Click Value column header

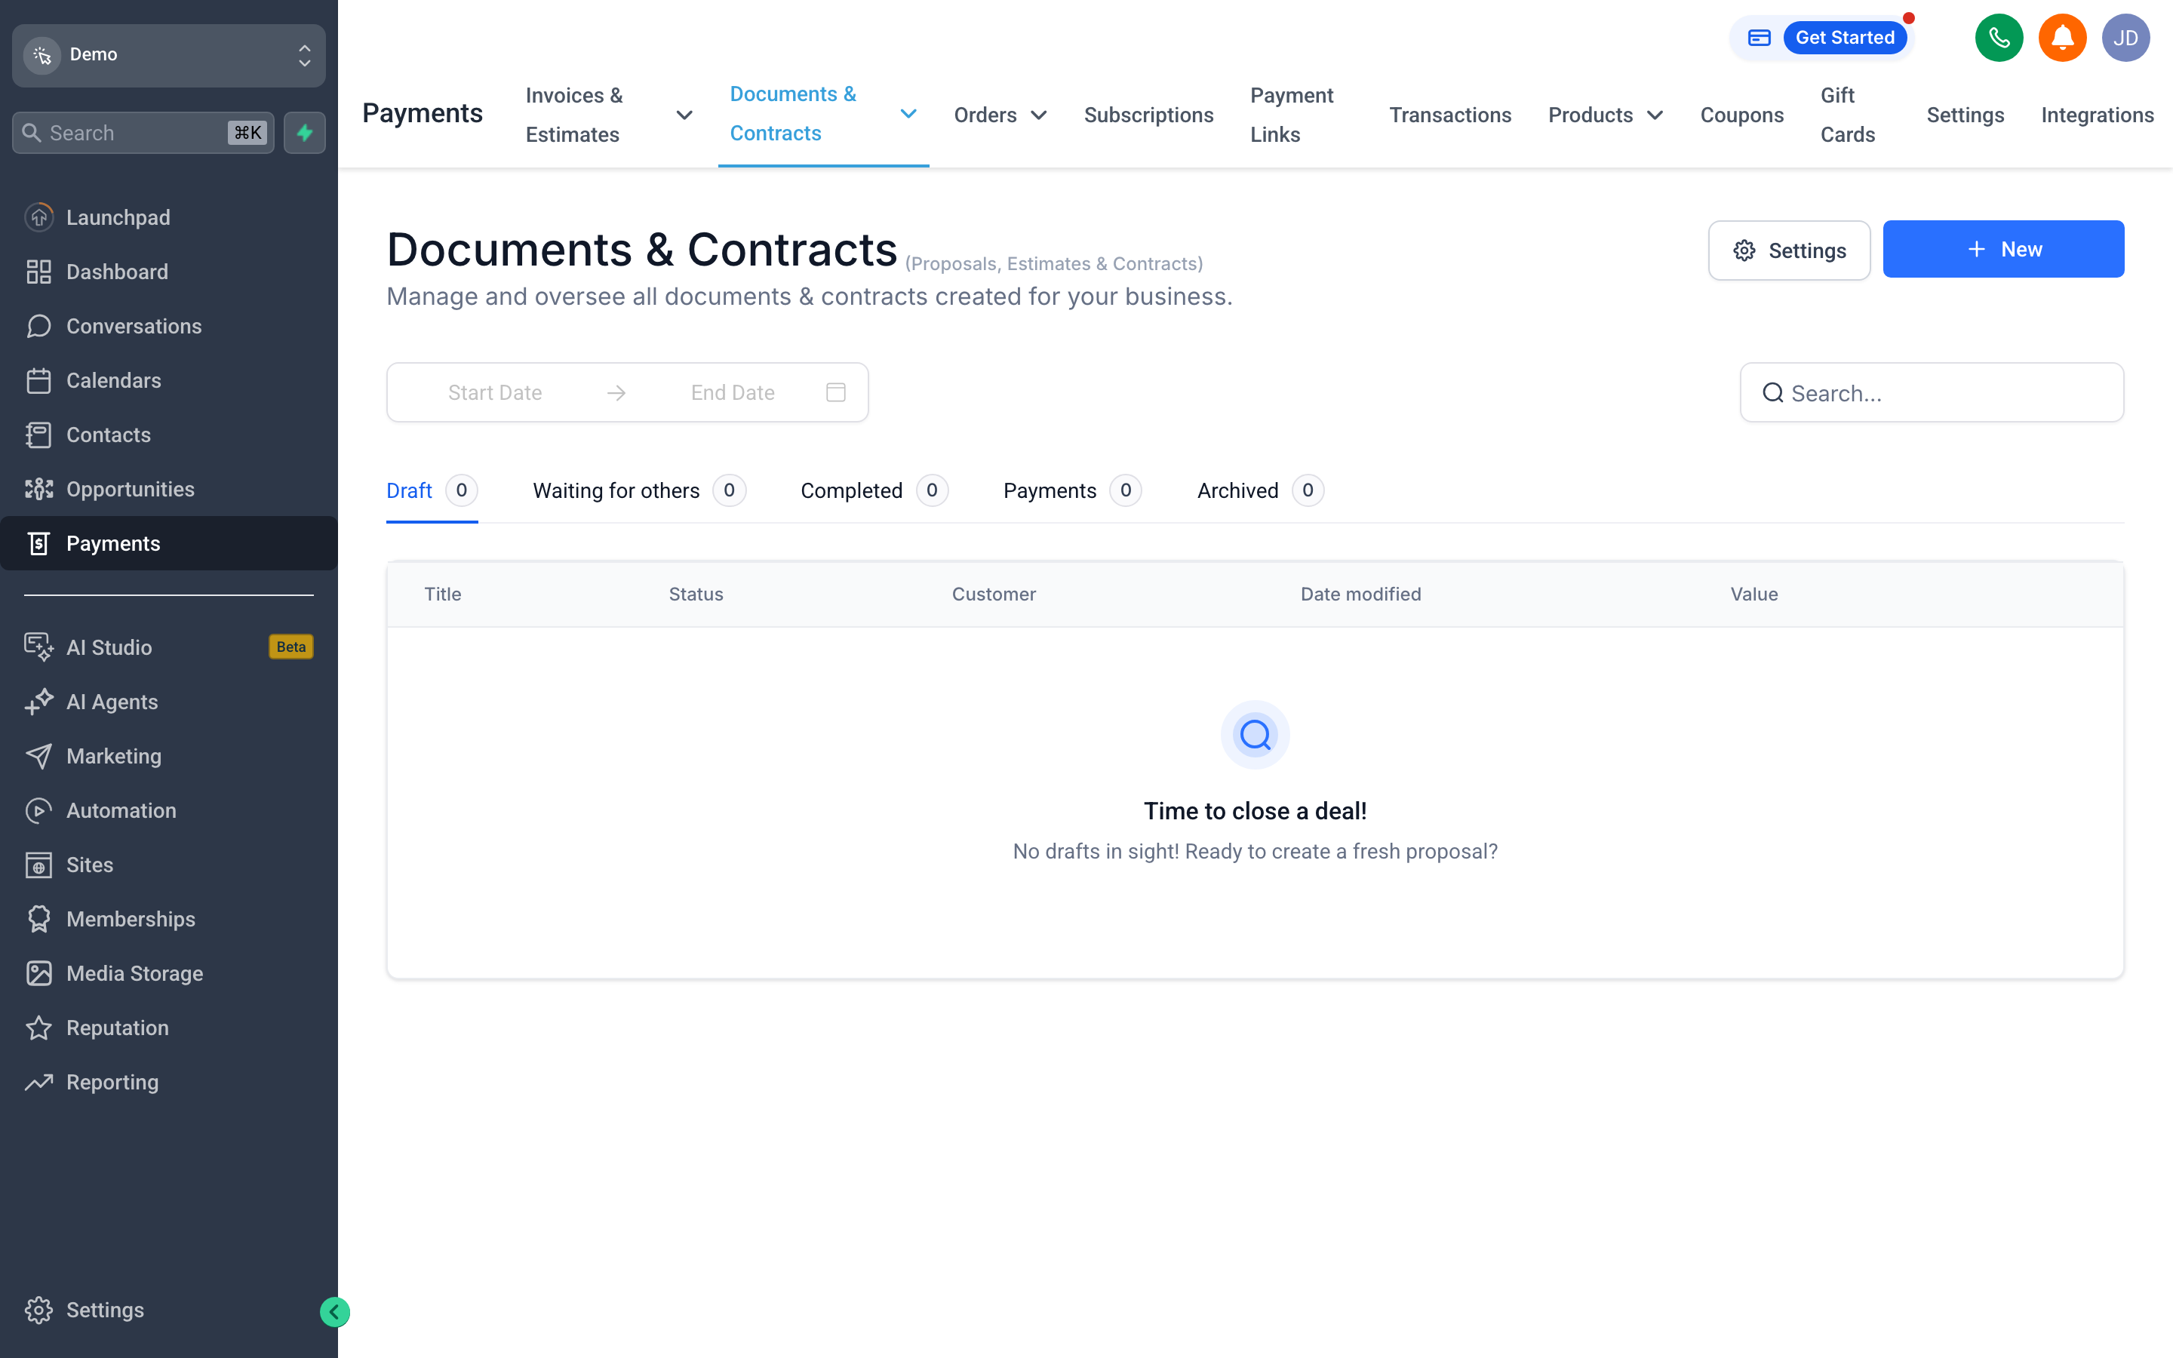(x=1753, y=594)
